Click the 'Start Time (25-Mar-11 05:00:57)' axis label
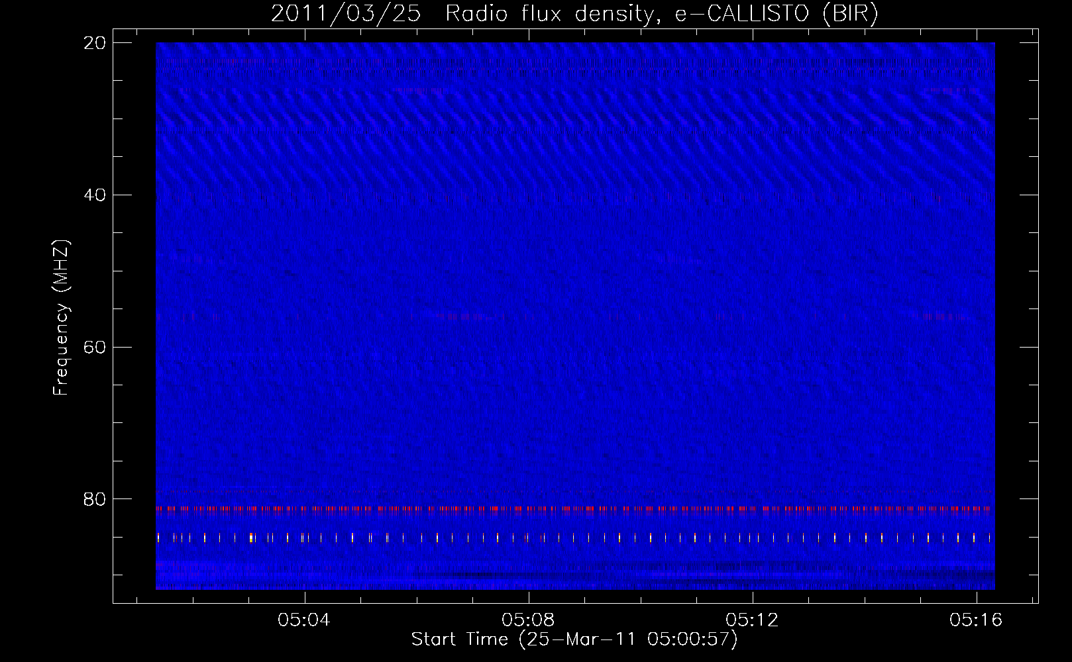 [574, 639]
